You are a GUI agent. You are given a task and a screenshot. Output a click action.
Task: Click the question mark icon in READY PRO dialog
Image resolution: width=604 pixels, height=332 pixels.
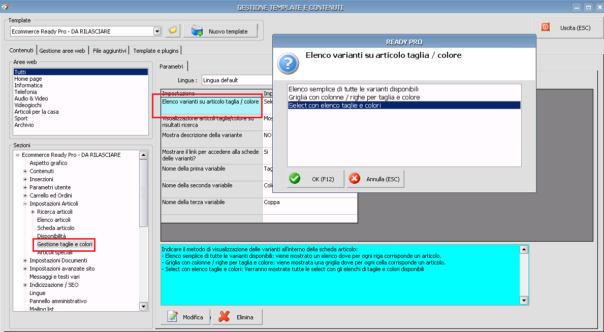(288, 63)
